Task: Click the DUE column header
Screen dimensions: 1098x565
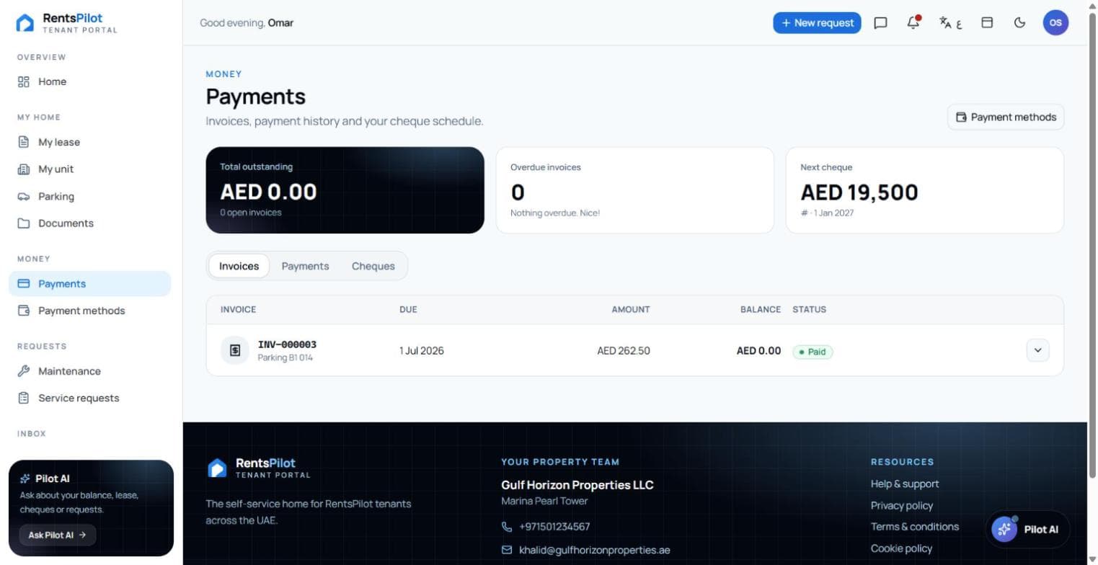Action: (408, 309)
